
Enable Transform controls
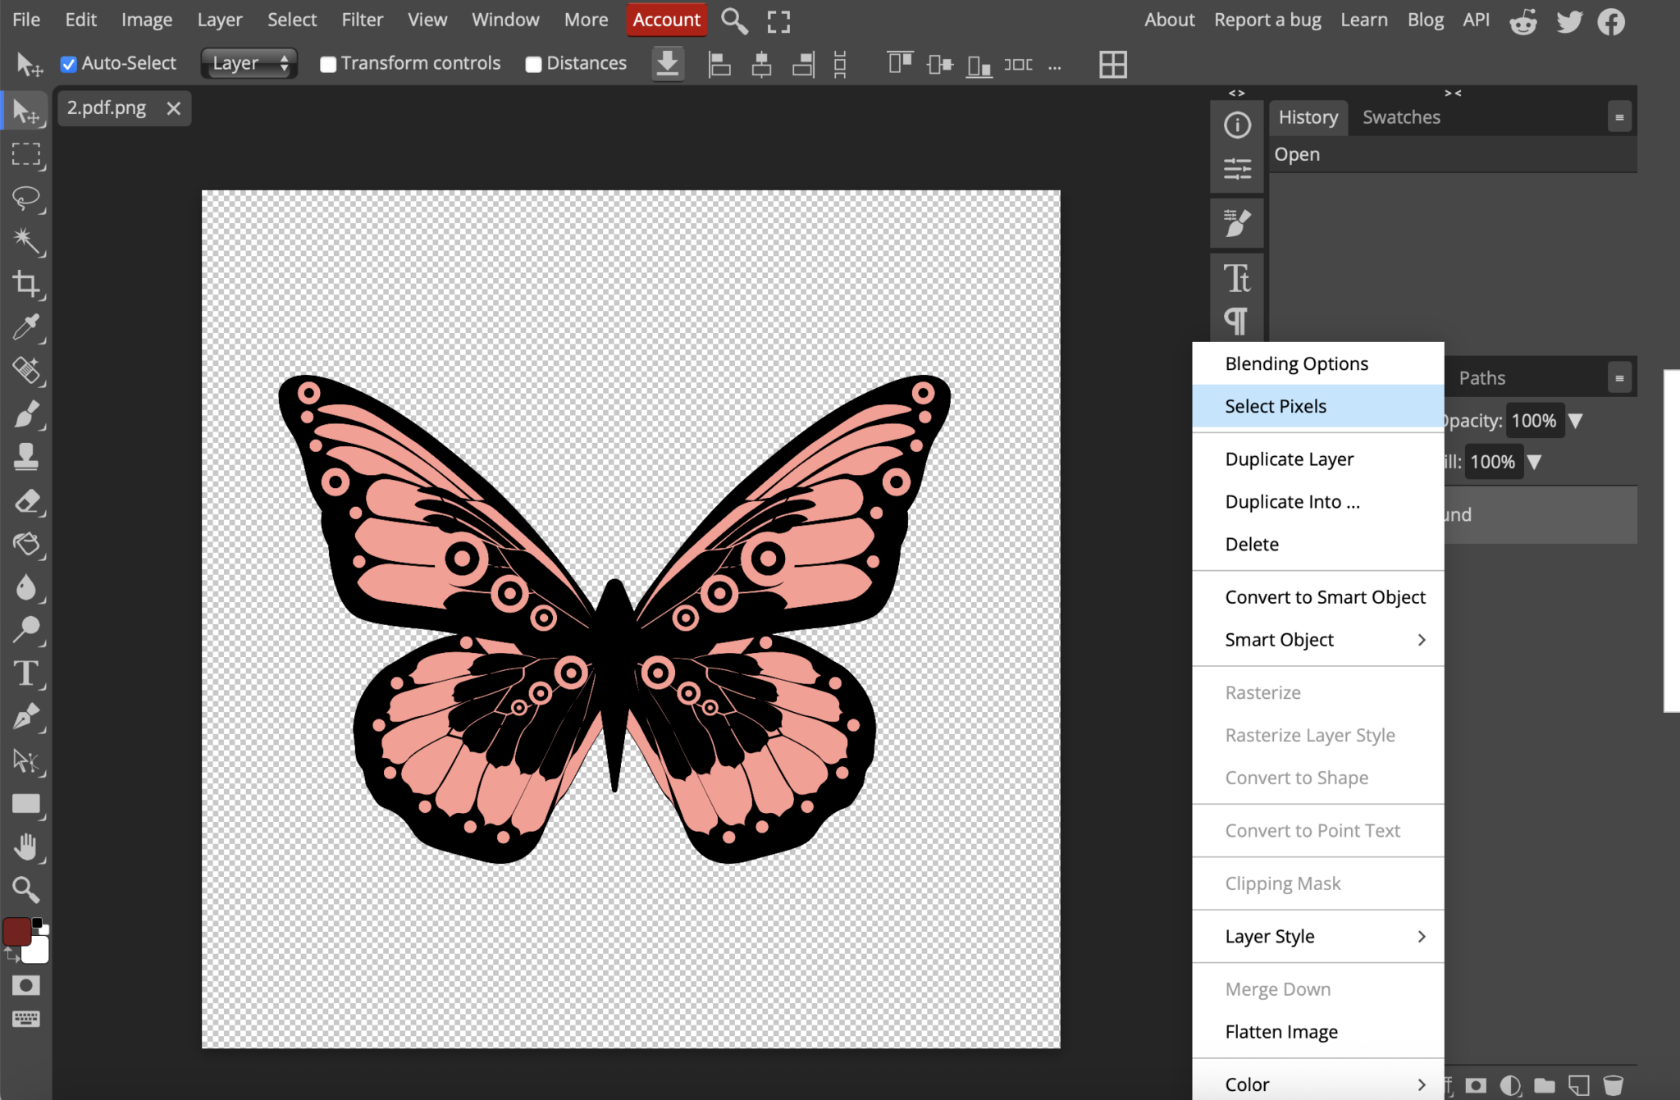coord(328,63)
